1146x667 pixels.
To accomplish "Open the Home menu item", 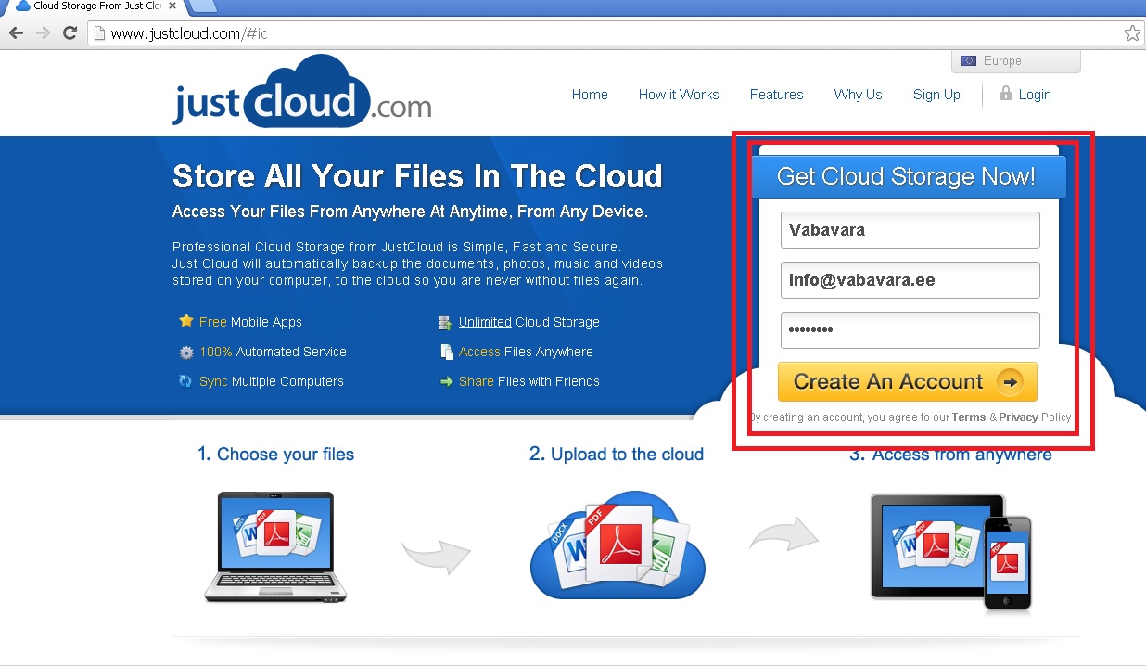I will point(590,95).
